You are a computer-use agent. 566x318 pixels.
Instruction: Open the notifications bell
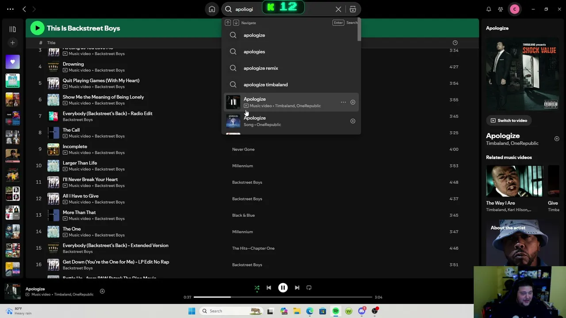[489, 9]
